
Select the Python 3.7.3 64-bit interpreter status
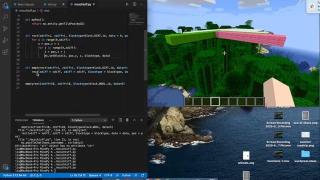coord(14,175)
